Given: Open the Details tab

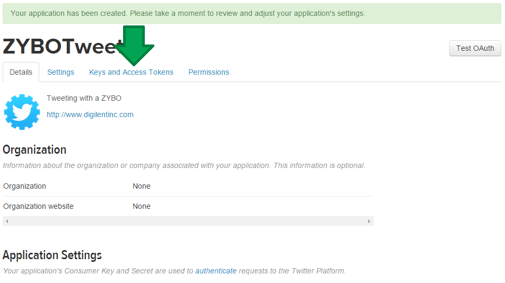Looking at the screenshot, I should point(21,72).
